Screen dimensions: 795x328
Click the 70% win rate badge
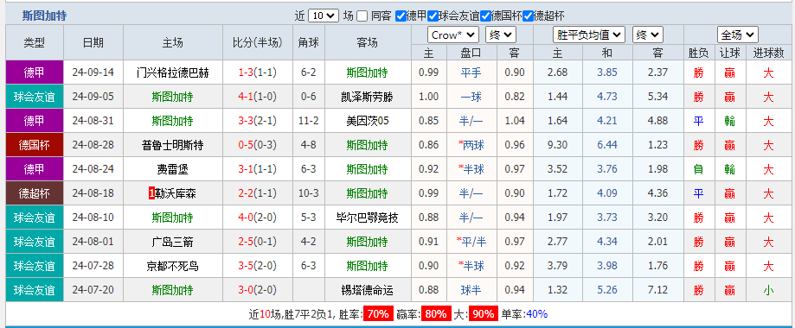tap(378, 314)
